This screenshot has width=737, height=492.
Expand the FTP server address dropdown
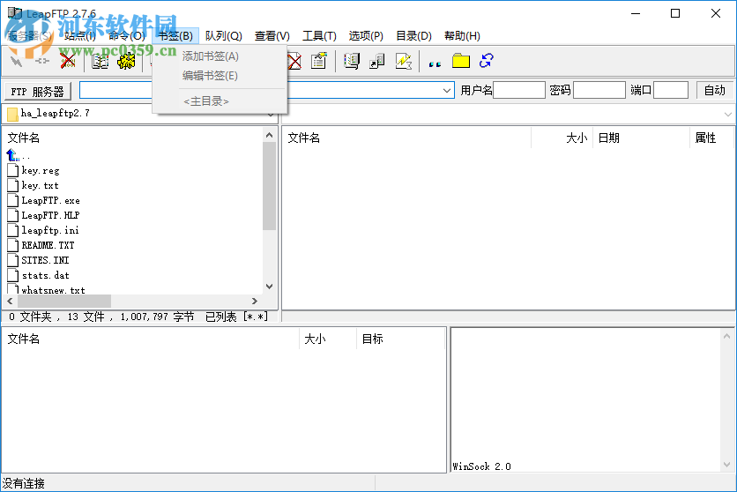click(447, 90)
